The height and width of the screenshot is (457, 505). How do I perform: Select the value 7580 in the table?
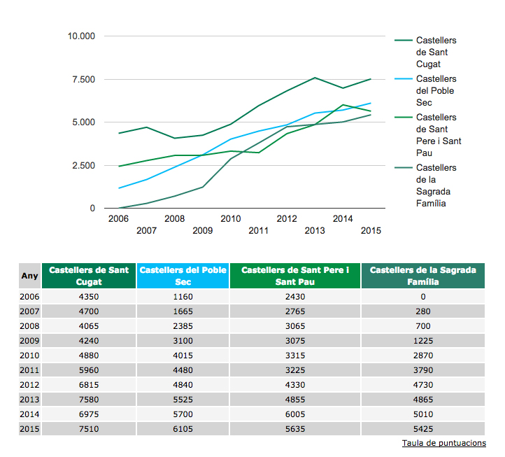pyautogui.click(x=89, y=400)
